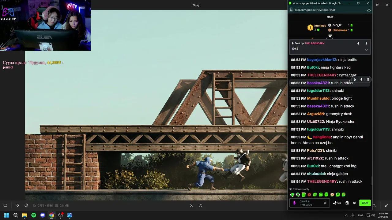Open Photos app from taskbar
The width and height of the screenshot is (392, 220).
[70, 215]
